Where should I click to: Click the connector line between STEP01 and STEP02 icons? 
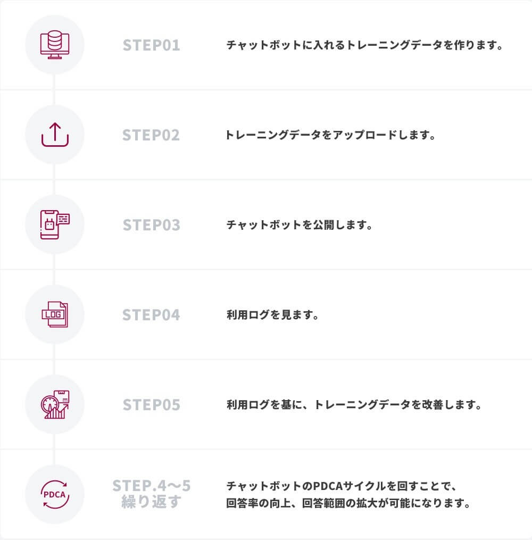coord(54,89)
